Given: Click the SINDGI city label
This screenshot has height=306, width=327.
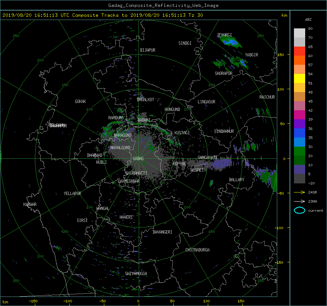Looking at the screenshot, I should [185, 43].
